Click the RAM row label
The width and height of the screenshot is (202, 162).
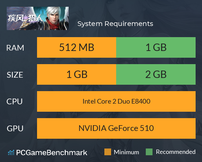15,48
